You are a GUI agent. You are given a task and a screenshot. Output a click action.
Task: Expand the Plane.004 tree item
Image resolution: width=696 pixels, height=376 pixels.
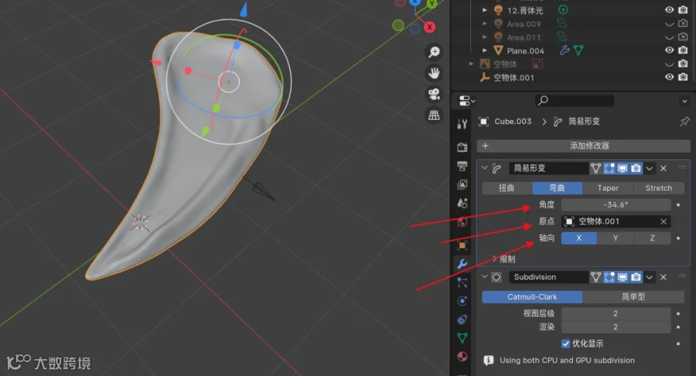point(485,50)
